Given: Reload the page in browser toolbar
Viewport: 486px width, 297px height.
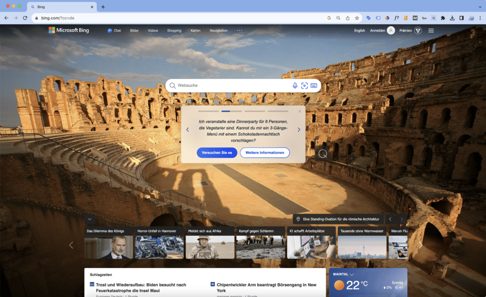Looking at the screenshot, I should [x=25, y=18].
